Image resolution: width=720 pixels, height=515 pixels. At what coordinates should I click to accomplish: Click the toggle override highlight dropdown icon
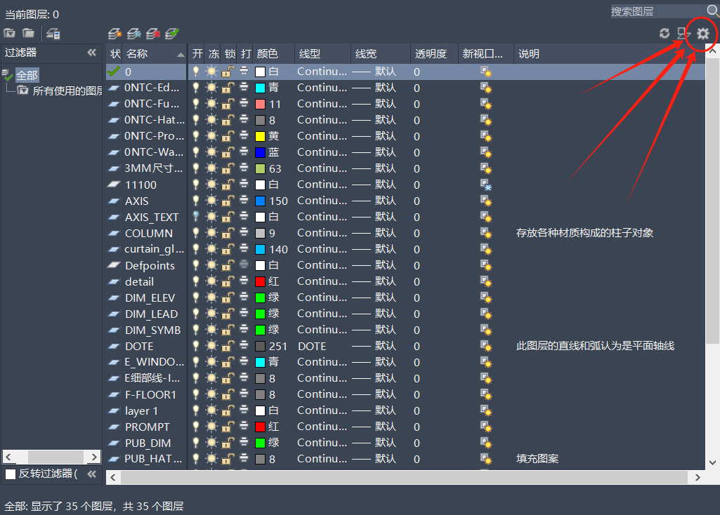683,33
